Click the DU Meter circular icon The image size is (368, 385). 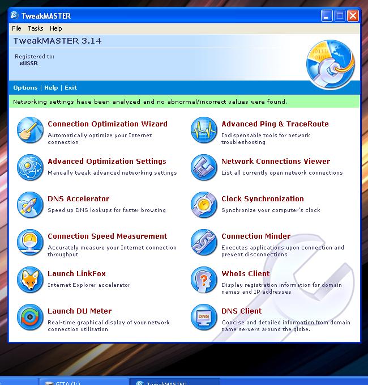(30, 317)
